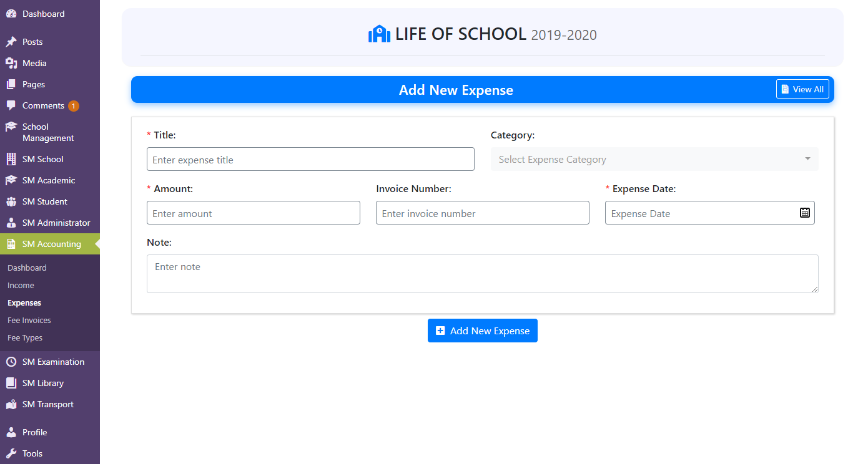853x464 pixels.
Task: Click the 2019-2020 session text
Action: coord(564,35)
